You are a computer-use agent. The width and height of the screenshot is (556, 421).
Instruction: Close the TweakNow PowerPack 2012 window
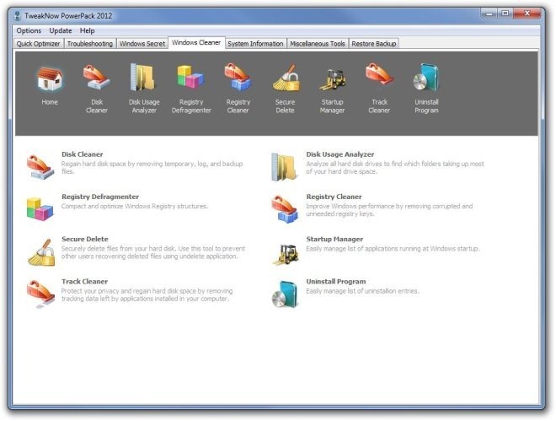(527, 13)
